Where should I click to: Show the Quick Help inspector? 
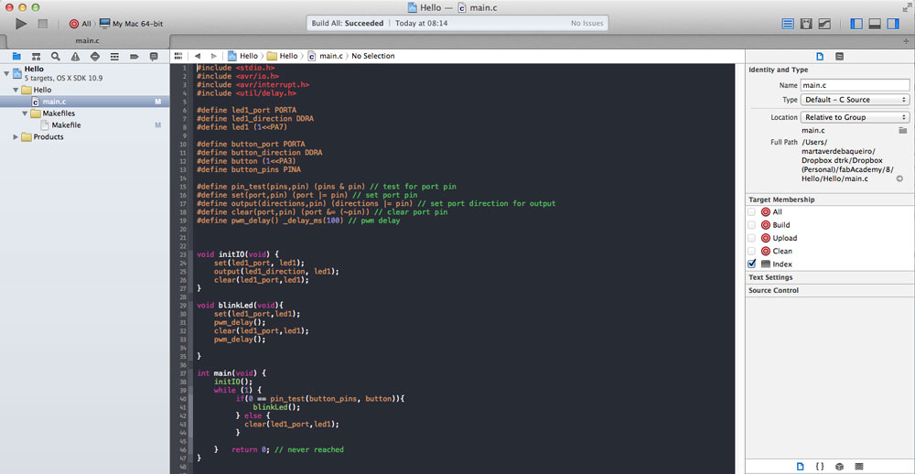839,57
